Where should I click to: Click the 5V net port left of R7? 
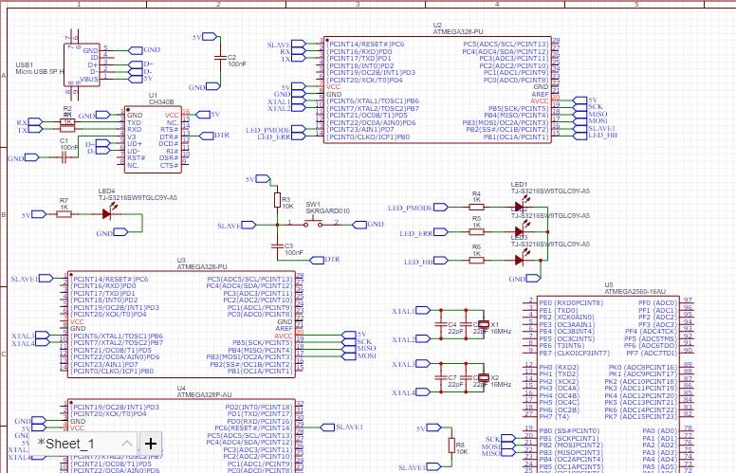click(39, 214)
